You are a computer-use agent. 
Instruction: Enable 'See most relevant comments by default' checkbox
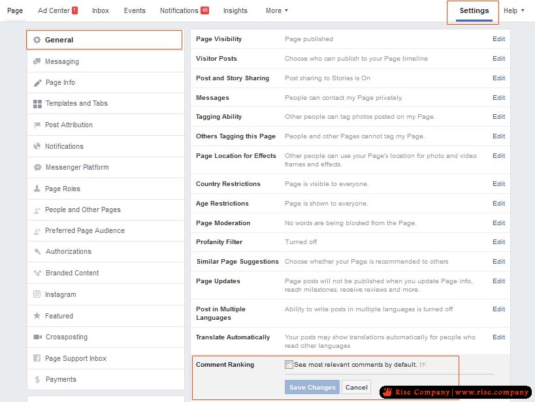tap(289, 365)
